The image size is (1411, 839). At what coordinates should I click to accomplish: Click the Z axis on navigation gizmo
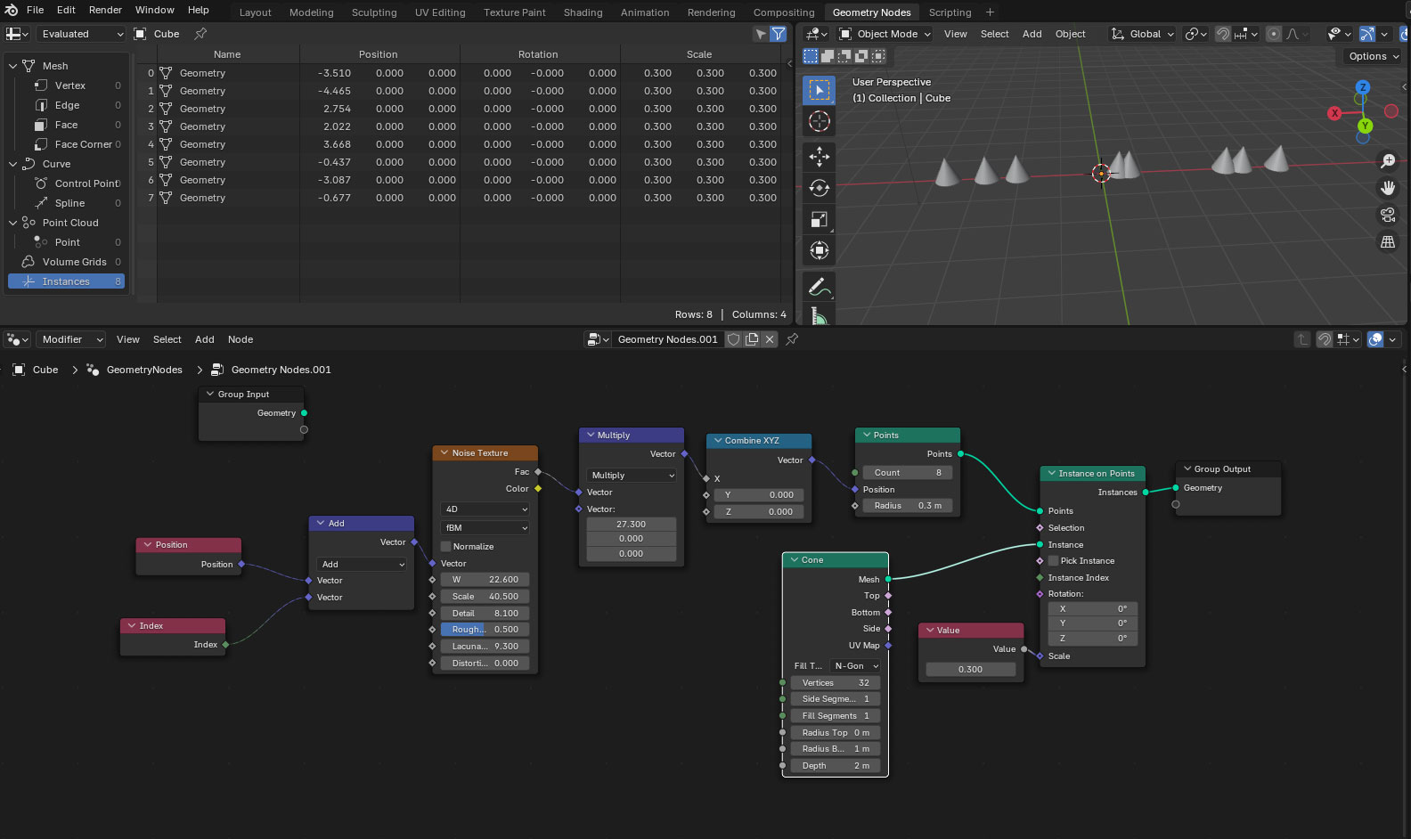(1362, 87)
